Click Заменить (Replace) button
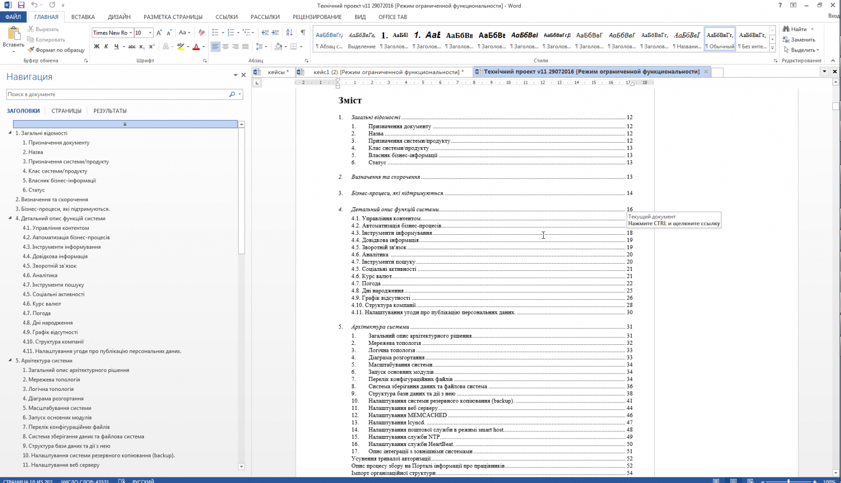841x483 pixels. click(x=799, y=40)
